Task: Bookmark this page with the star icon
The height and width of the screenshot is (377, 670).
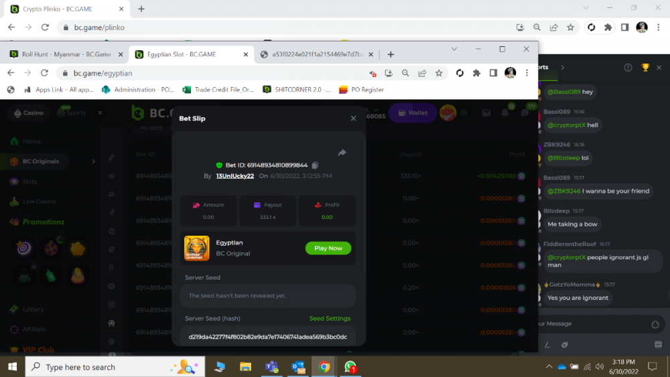Action: [x=439, y=73]
